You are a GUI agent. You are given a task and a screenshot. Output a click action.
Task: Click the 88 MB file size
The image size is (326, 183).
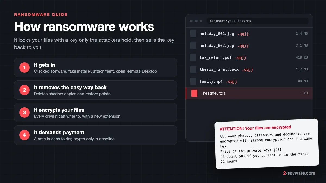(303, 81)
